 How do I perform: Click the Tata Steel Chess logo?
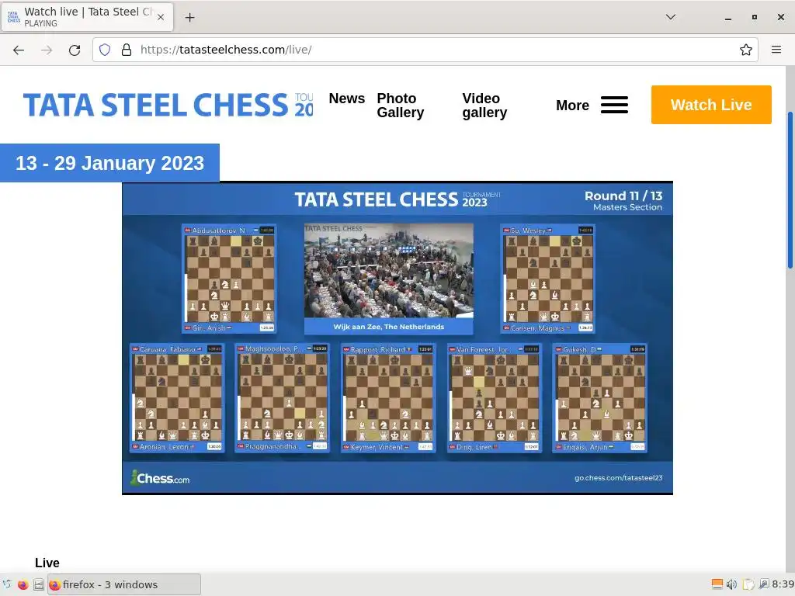point(168,105)
